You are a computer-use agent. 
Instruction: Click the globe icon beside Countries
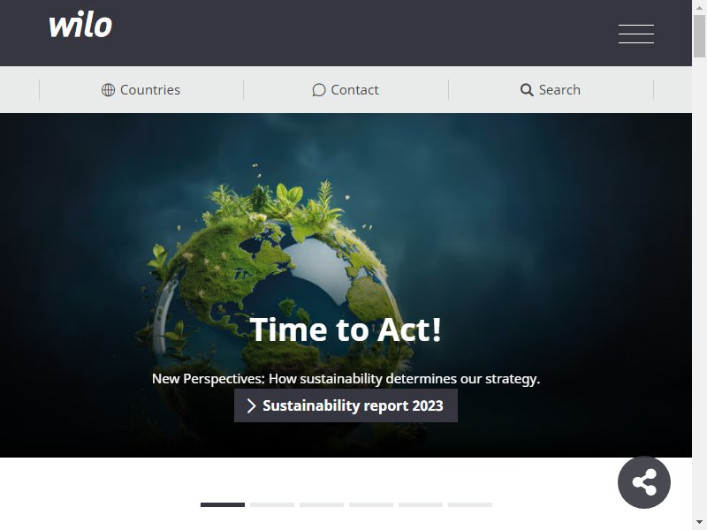click(x=108, y=90)
